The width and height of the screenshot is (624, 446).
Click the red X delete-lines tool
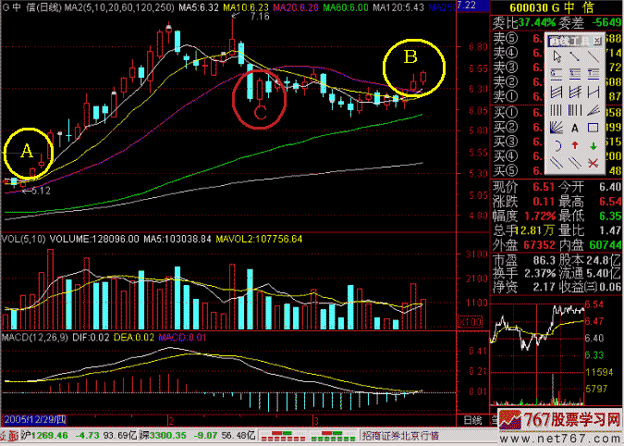tap(593, 163)
